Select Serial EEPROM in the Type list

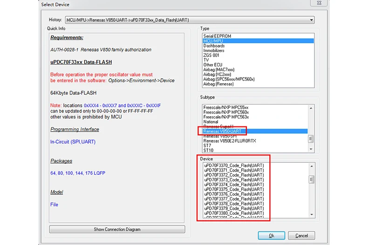click(258, 36)
